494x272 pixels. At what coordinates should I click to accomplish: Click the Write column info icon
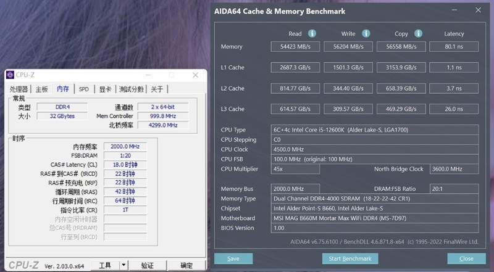(x=366, y=33)
